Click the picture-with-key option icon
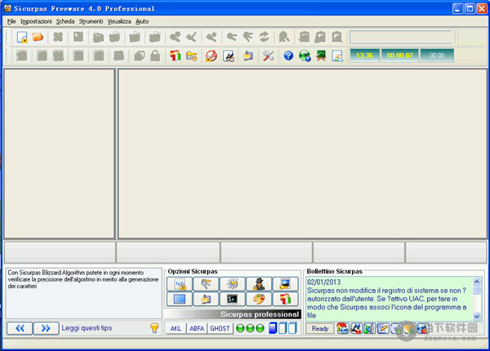 (x=285, y=284)
